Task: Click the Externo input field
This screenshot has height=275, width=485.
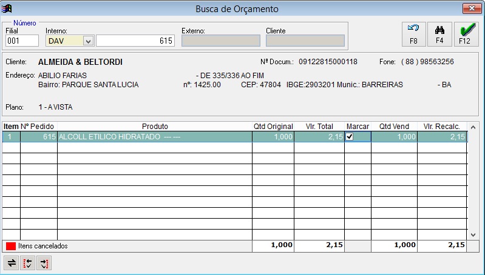Action: click(x=221, y=41)
